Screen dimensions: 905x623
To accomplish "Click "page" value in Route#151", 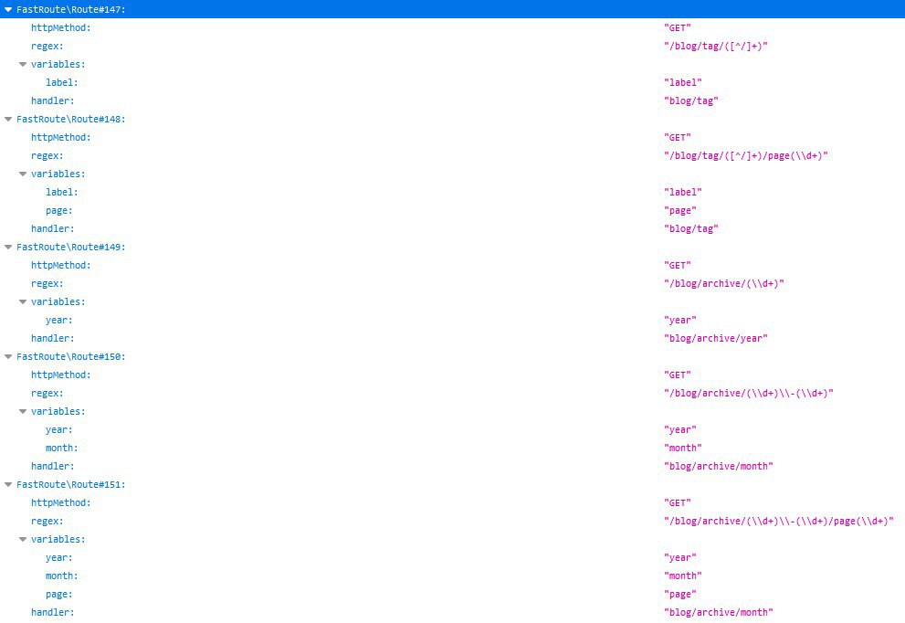I will tap(680, 594).
